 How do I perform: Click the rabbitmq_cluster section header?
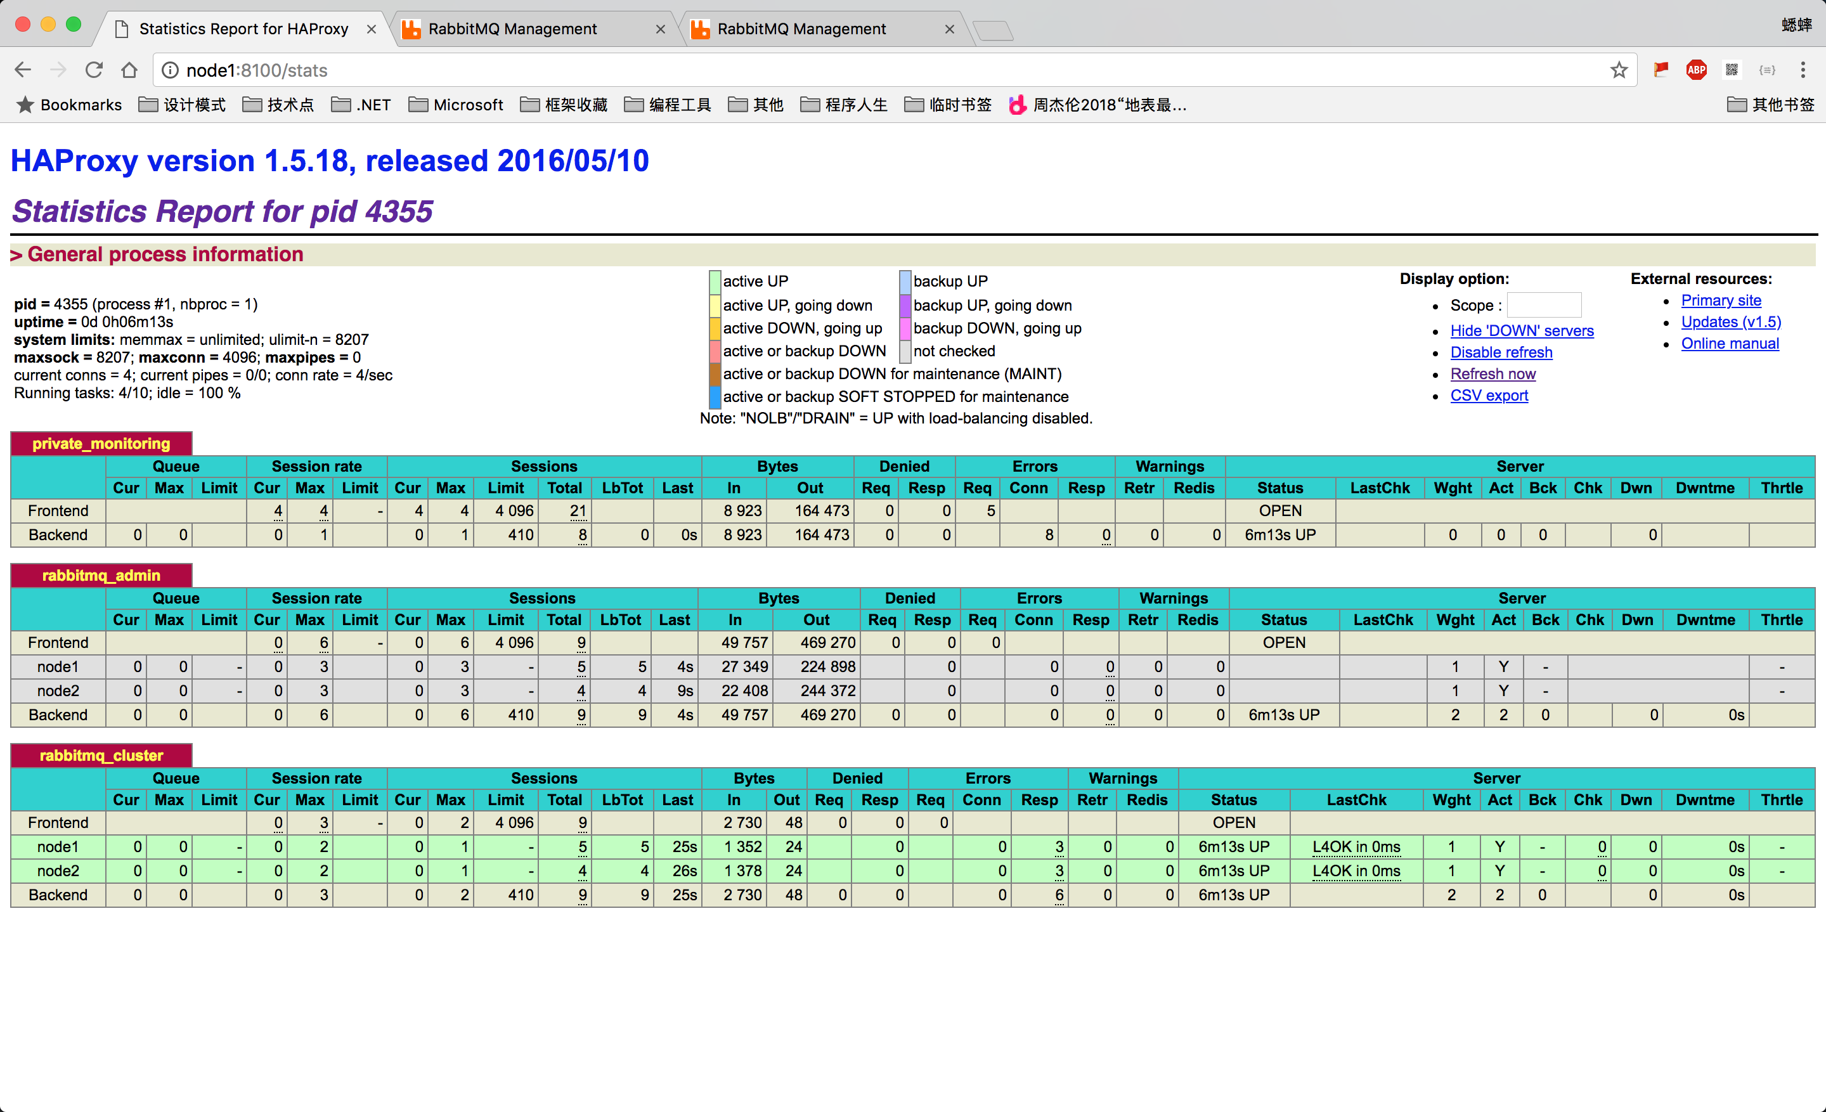pos(101,755)
